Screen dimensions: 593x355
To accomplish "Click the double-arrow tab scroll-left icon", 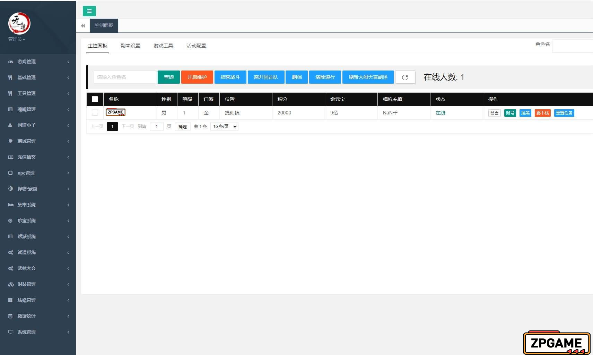I will (83, 26).
